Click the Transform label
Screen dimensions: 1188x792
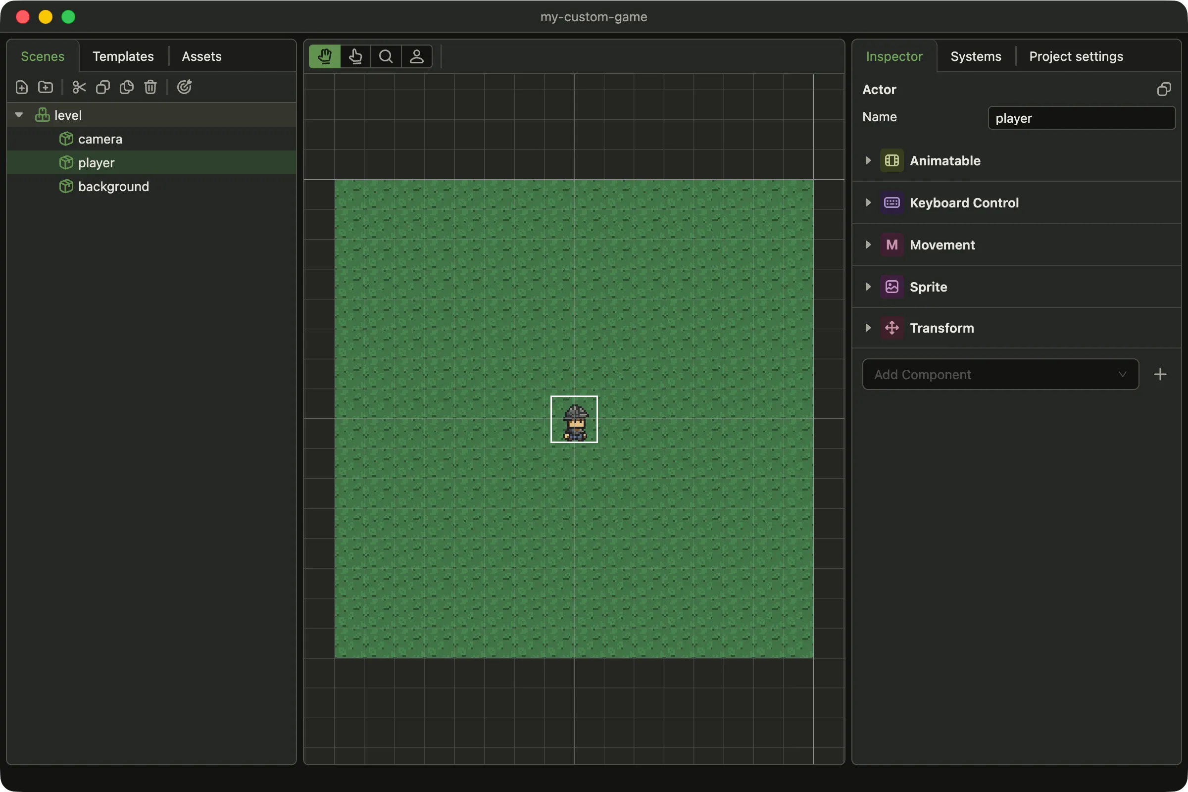pos(941,328)
